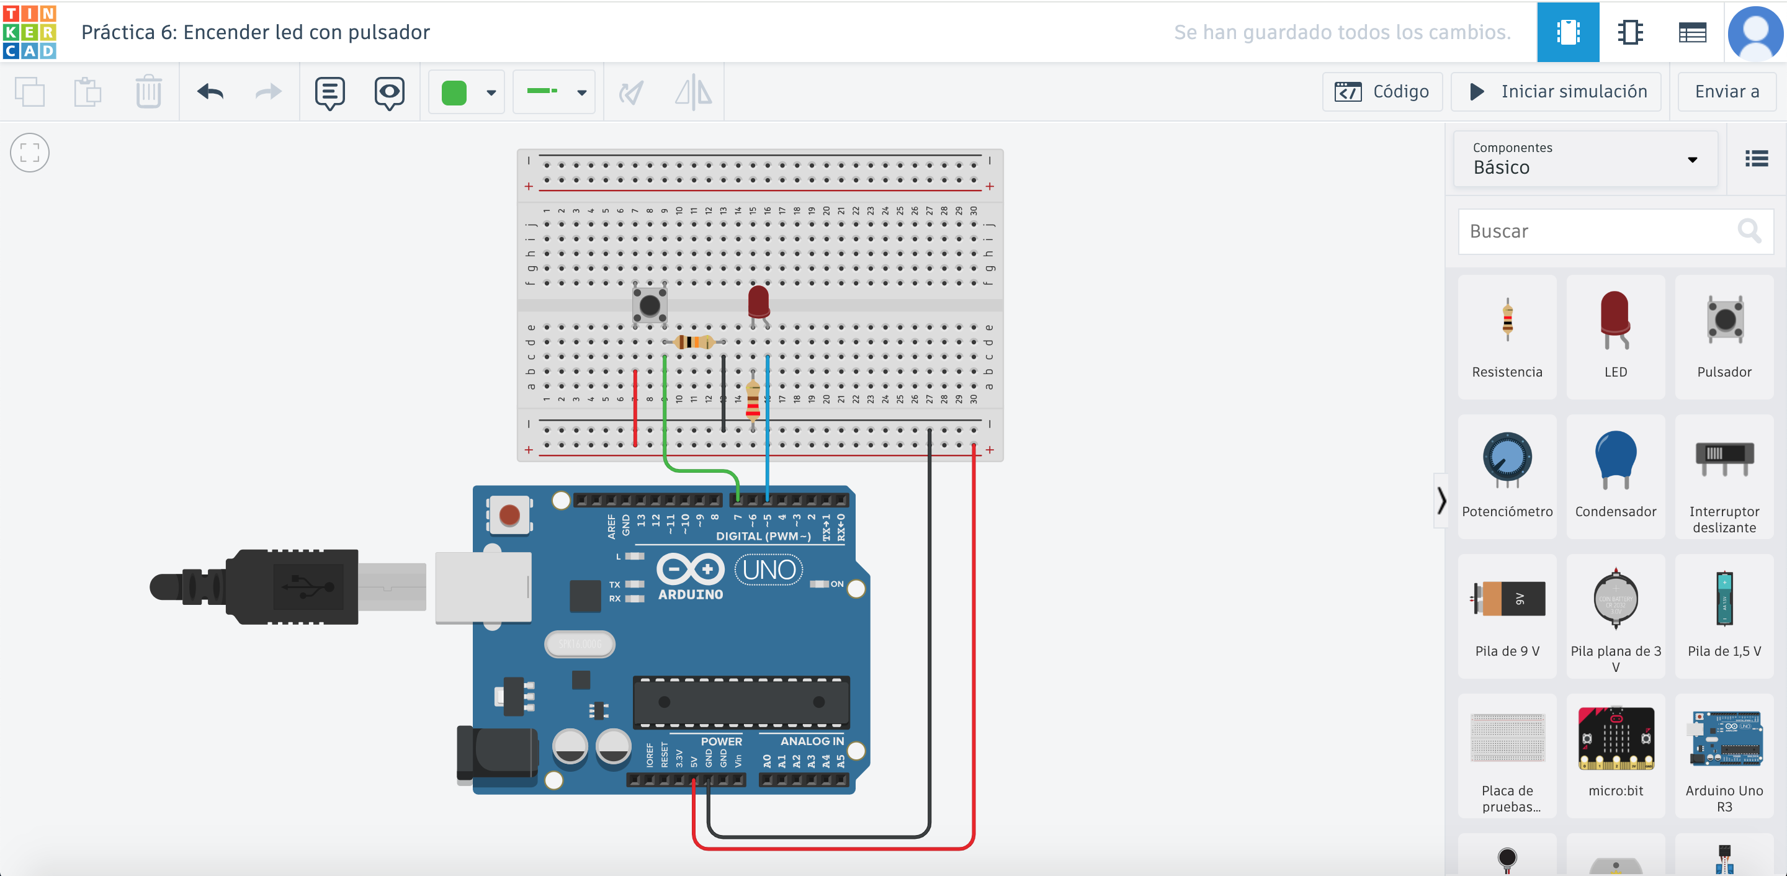Click the zoom to fit icon
This screenshot has width=1787, height=876.
[30, 153]
